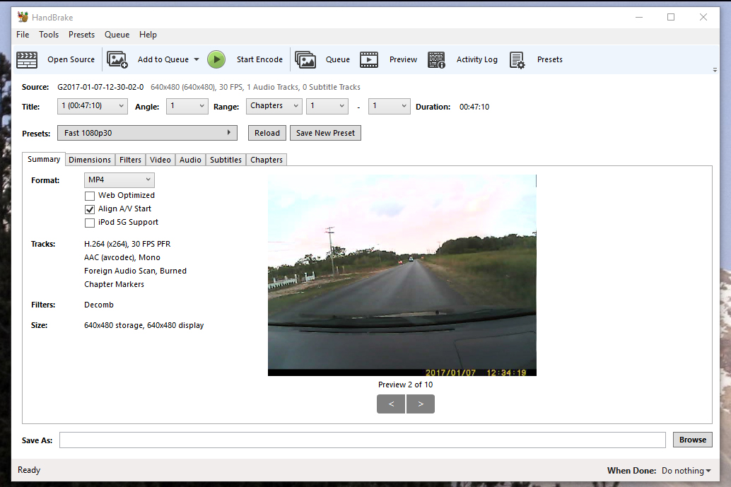
Task: Switch to the Video tab
Action: tap(160, 160)
